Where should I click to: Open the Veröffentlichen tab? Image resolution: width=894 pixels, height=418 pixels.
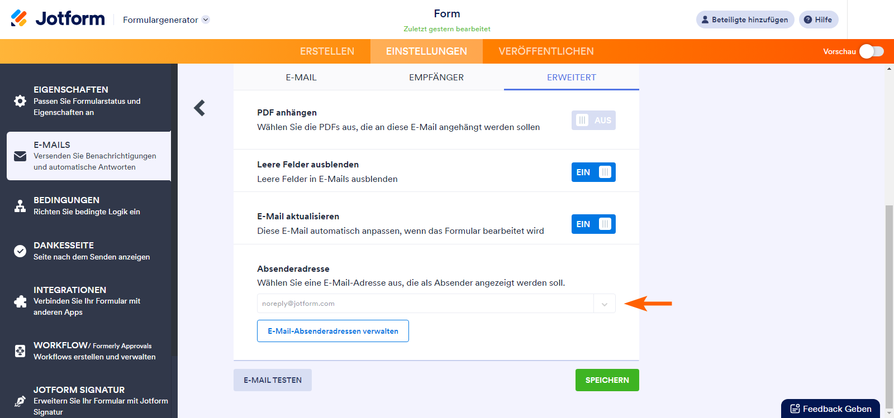tap(546, 51)
